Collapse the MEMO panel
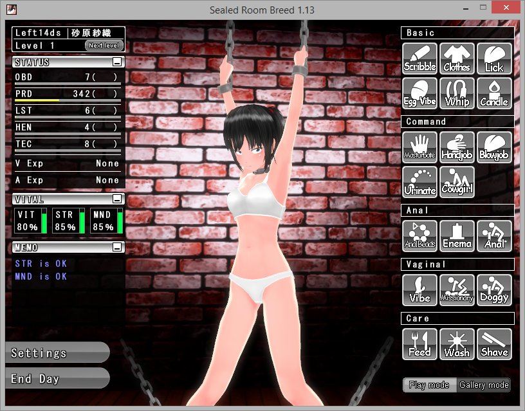Image resolution: width=525 pixels, height=411 pixels. pos(118,246)
